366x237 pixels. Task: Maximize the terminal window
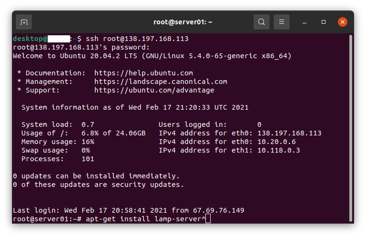(x=324, y=22)
